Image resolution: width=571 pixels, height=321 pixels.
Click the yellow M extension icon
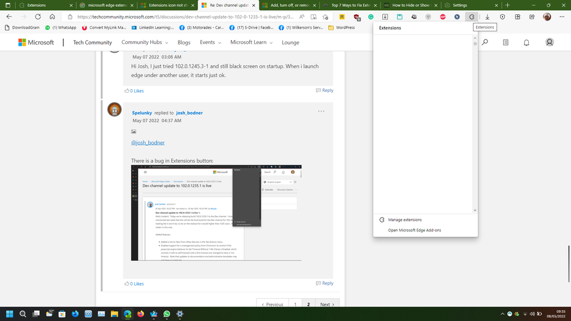click(342, 17)
